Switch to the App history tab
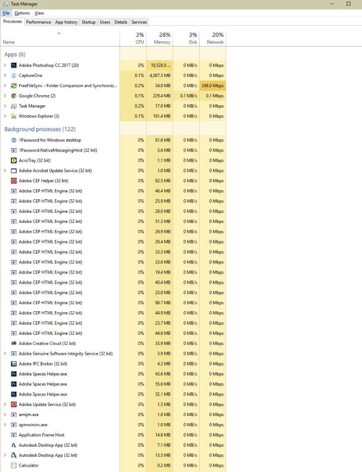 pyautogui.click(x=66, y=22)
